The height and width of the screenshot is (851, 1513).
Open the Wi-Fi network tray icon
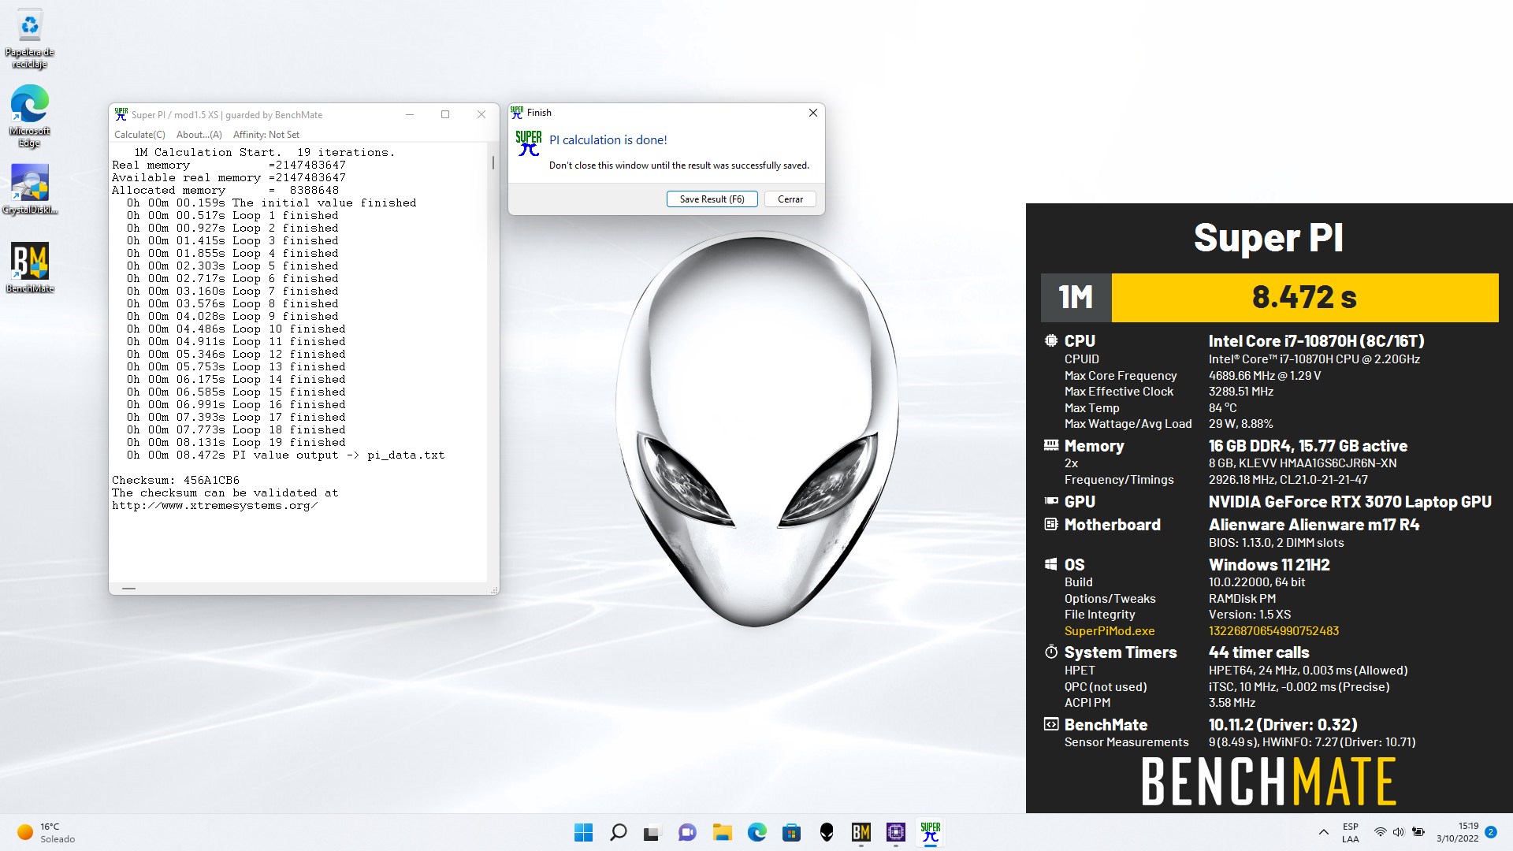(1380, 832)
